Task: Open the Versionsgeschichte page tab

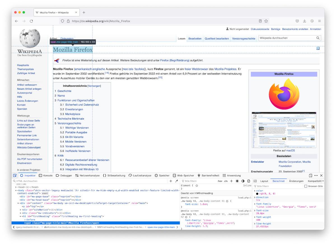Action: click(243, 39)
